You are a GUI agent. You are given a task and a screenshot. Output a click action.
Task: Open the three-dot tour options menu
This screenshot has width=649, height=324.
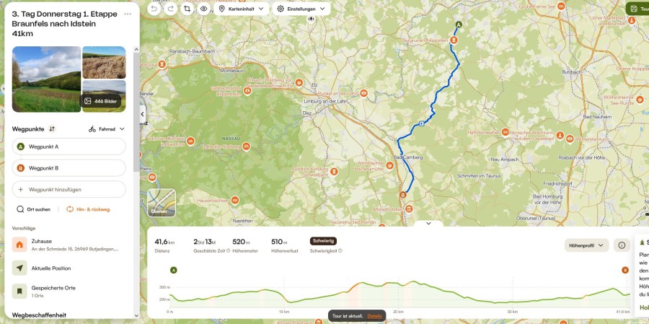coord(128,14)
